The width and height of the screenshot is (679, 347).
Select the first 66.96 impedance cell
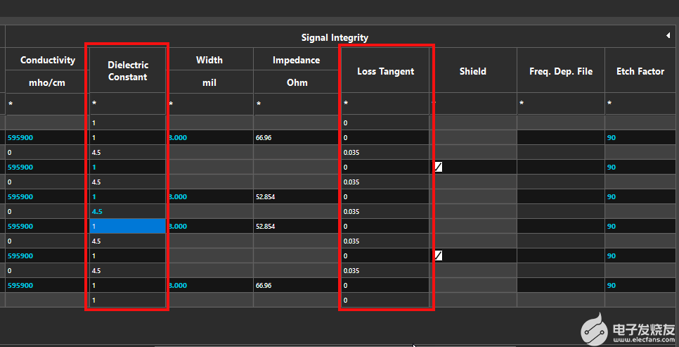[x=296, y=138]
